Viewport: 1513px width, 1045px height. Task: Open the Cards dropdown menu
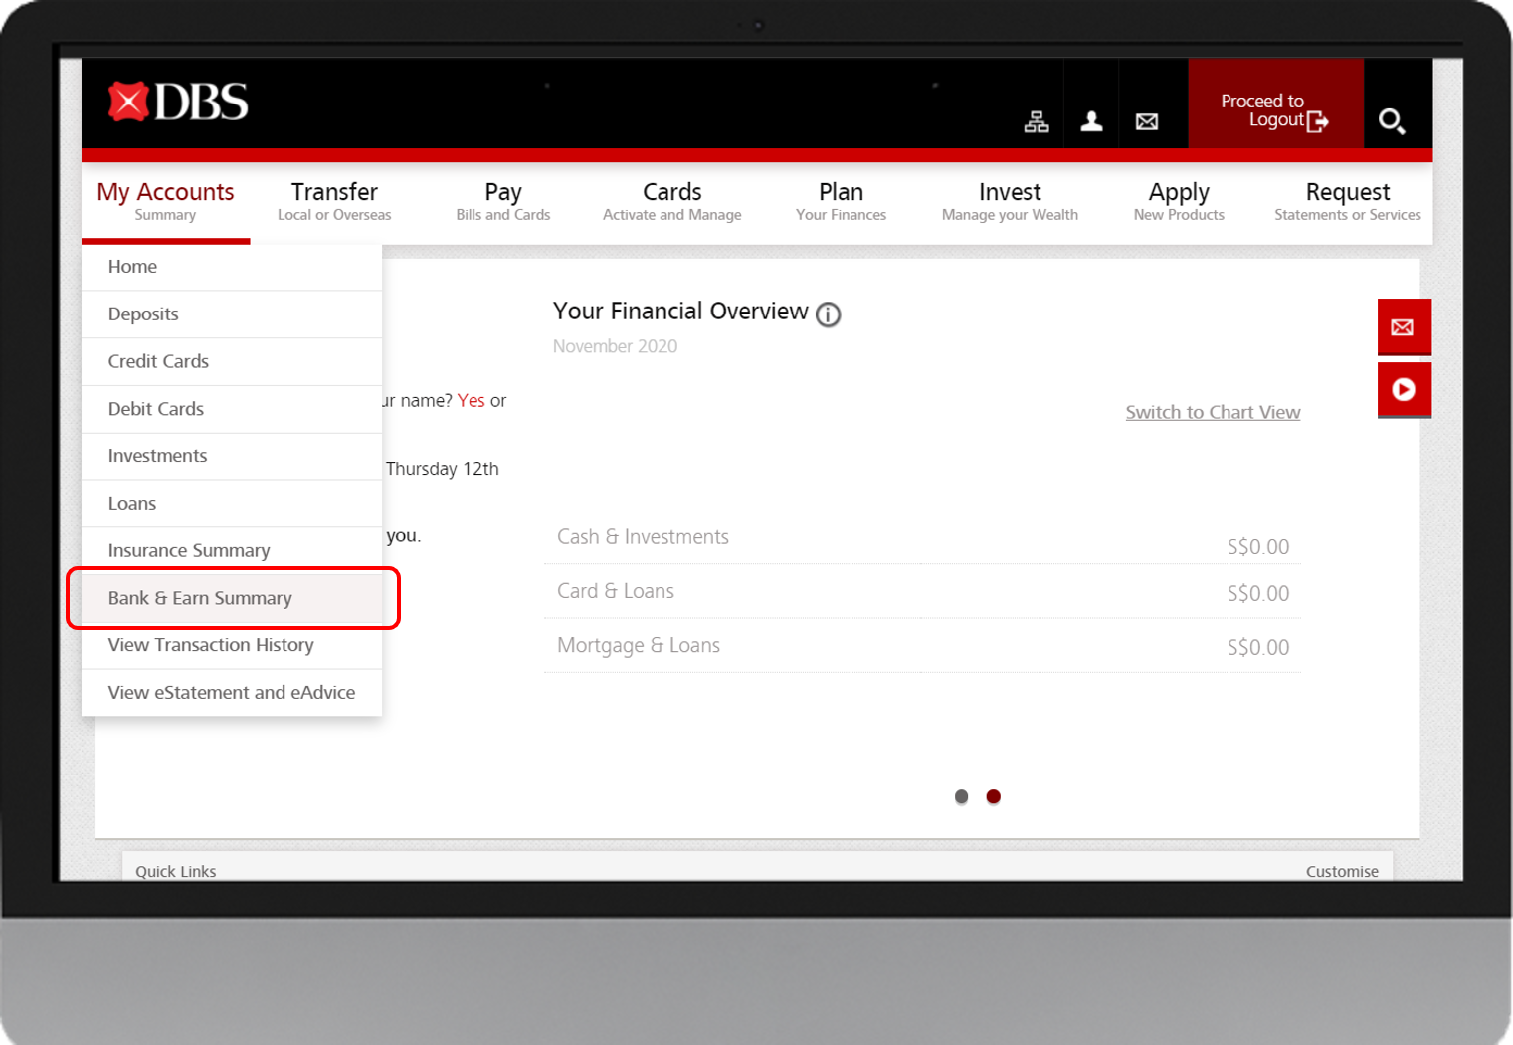tap(671, 200)
